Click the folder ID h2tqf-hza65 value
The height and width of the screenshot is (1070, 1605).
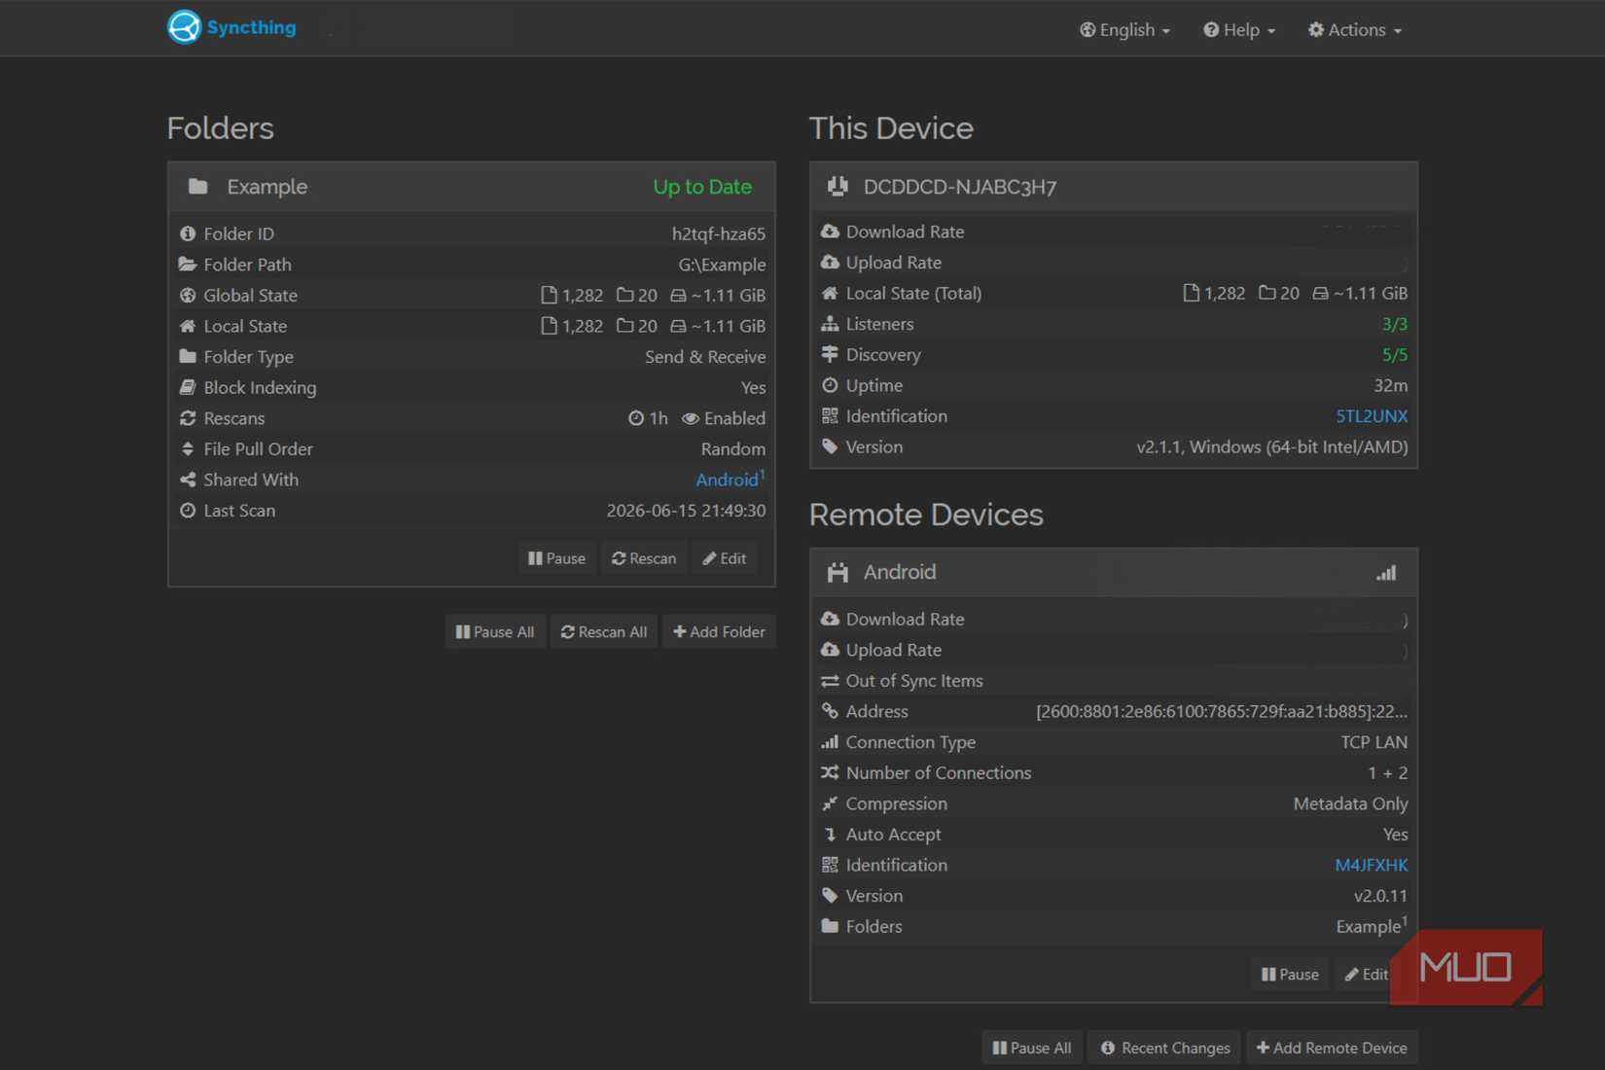click(719, 233)
